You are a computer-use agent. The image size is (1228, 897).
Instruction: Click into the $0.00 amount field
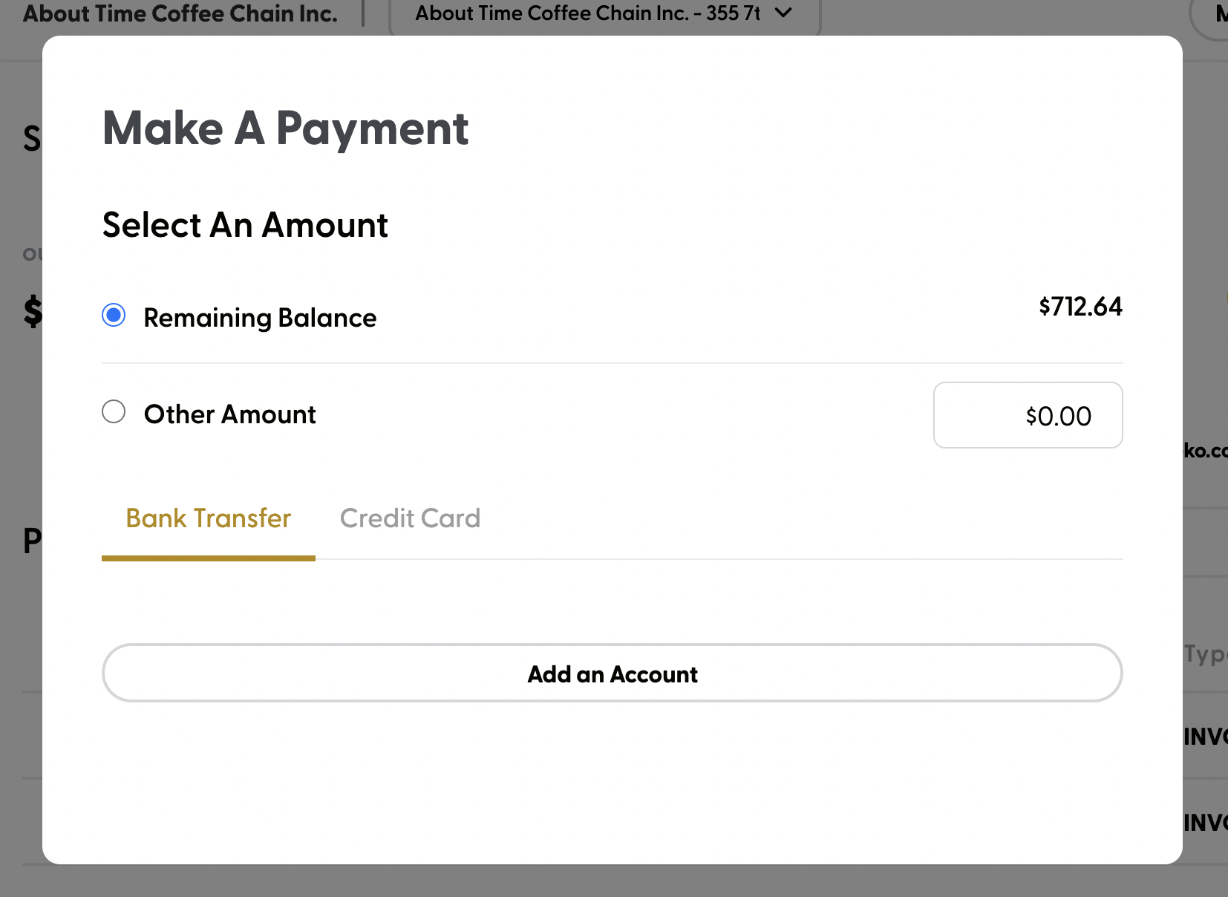(x=1028, y=415)
